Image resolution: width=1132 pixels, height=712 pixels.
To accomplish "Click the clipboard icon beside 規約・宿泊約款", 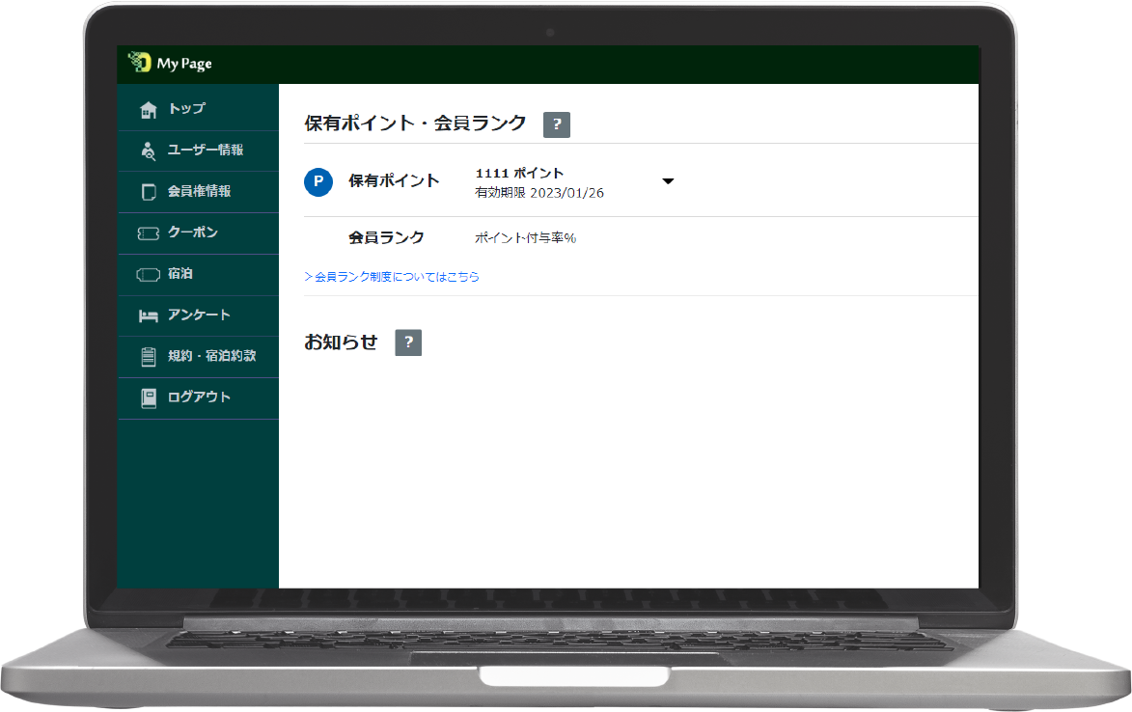I will pos(148,357).
